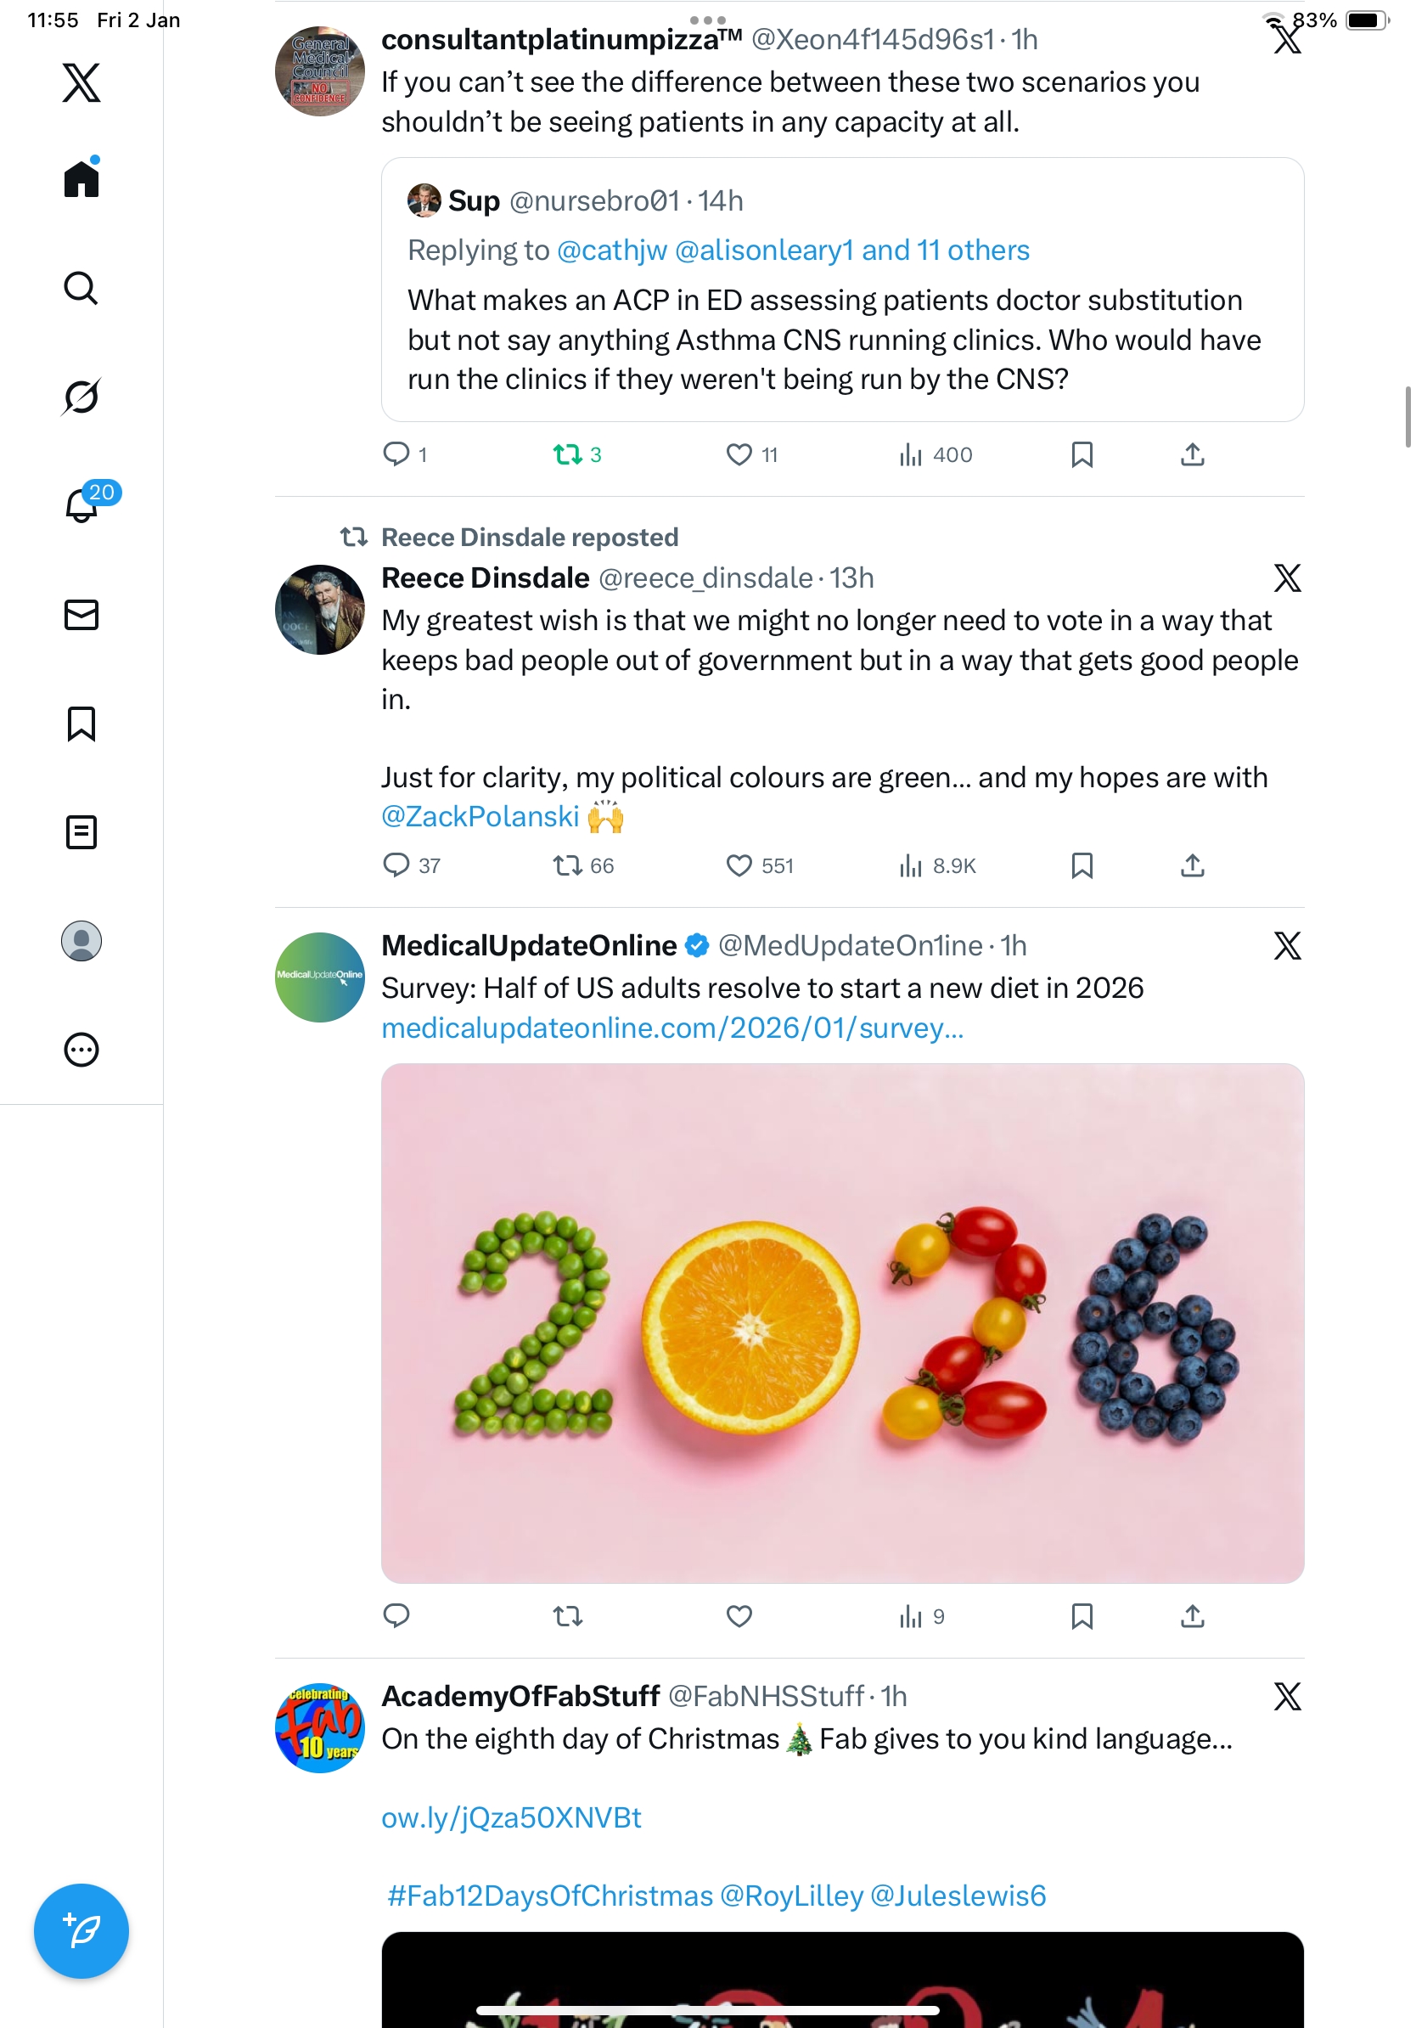Open Grok options on AcademyOfFabStuff post

click(1287, 1697)
